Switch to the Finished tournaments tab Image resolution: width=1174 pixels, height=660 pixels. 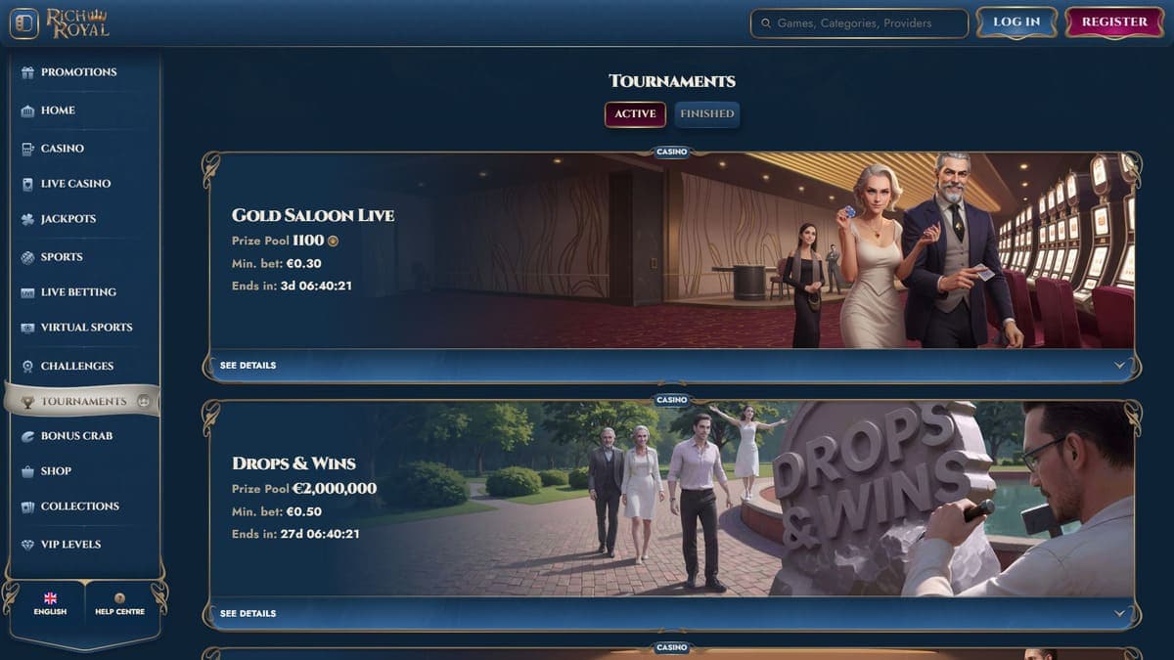pyautogui.click(x=707, y=114)
